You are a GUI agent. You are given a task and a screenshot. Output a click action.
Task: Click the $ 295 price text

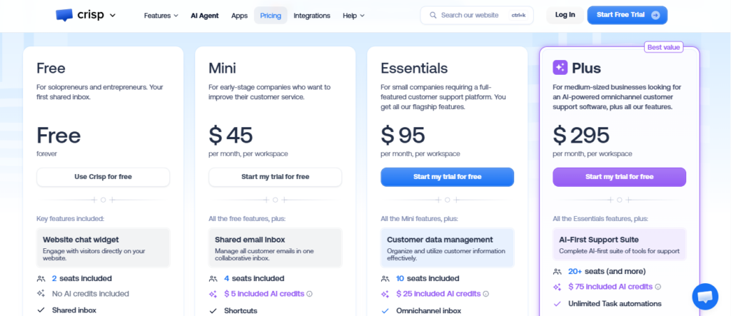[581, 135]
